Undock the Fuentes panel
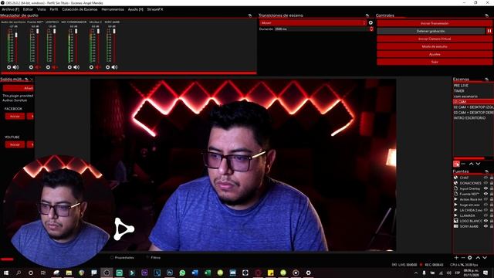This screenshot has width=494, height=278. pyautogui.click(x=486, y=171)
